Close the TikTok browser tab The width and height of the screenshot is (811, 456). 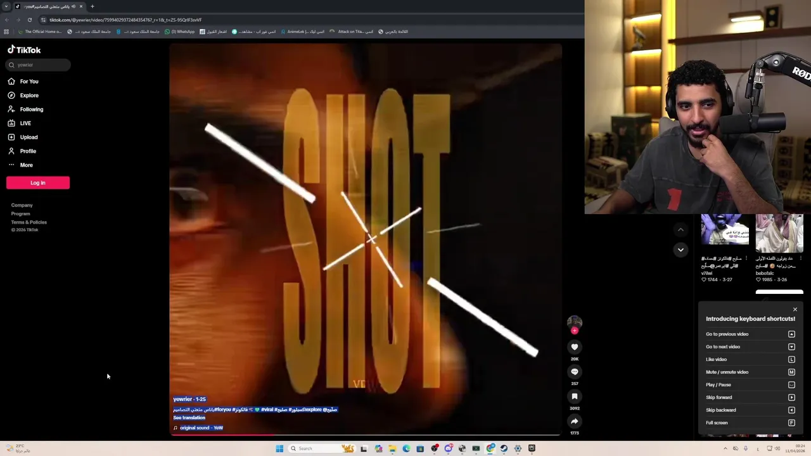(80, 6)
